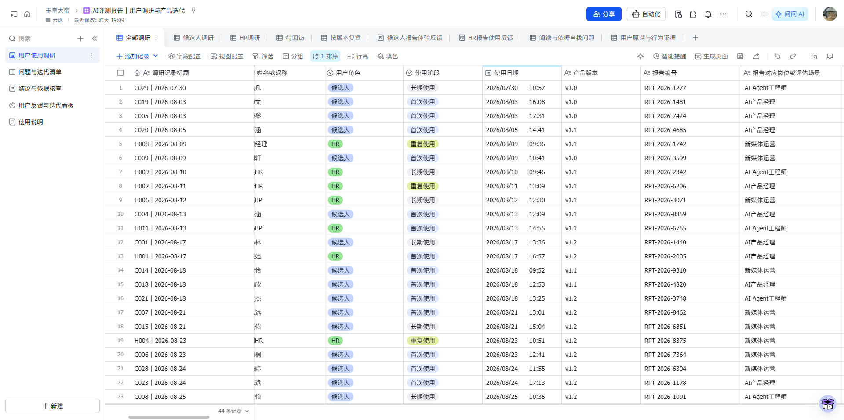Image resolution: width=844 pixels, height=420 pixels.
Task: Open the template center icon
Action: tap(678, 14)
